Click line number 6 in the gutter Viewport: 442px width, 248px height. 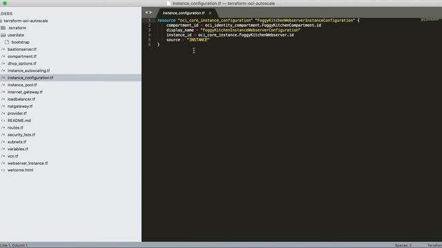[x=149, y=44]
